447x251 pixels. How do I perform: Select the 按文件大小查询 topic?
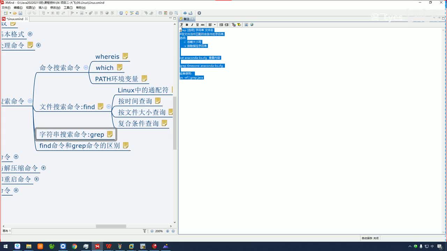pyautogui.click(x=142, y=112)
